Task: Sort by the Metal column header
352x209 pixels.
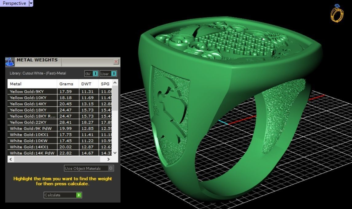Action: (32, 84)
